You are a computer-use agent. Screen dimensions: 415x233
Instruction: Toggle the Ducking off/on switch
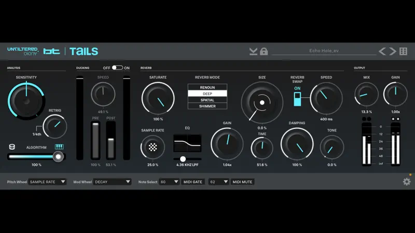[117, 68]
